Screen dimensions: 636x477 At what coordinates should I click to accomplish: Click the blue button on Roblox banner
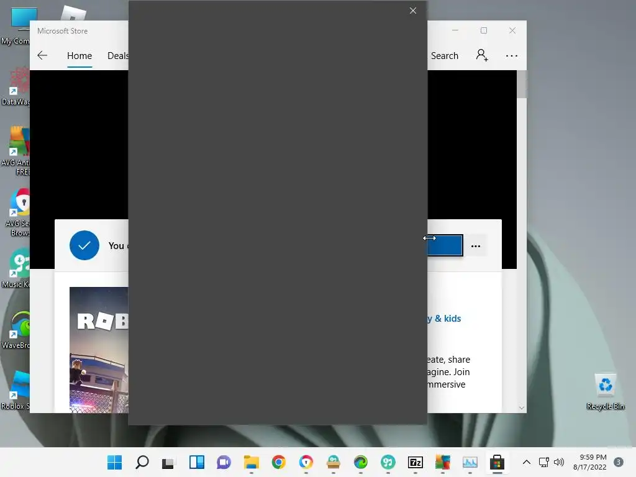coord(445,245)
